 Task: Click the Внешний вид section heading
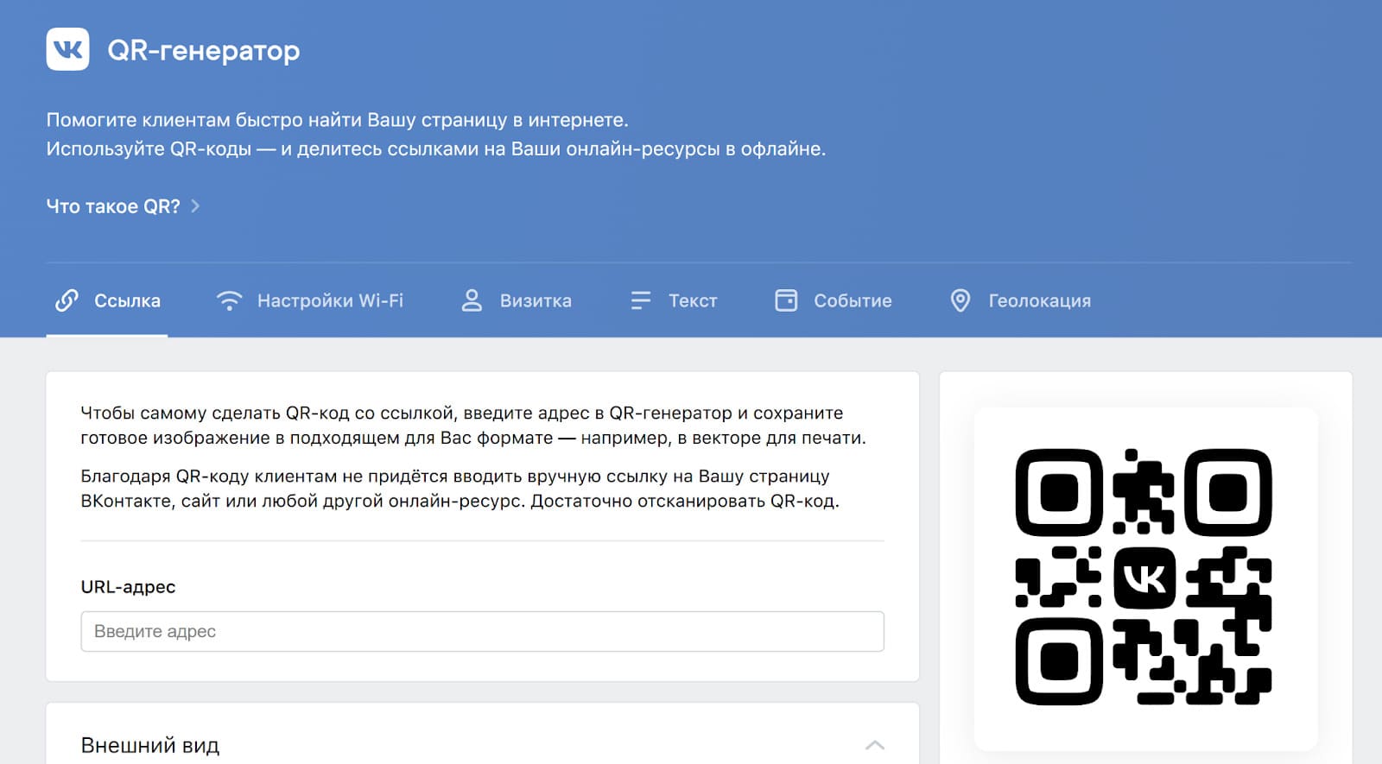(150, 745)
